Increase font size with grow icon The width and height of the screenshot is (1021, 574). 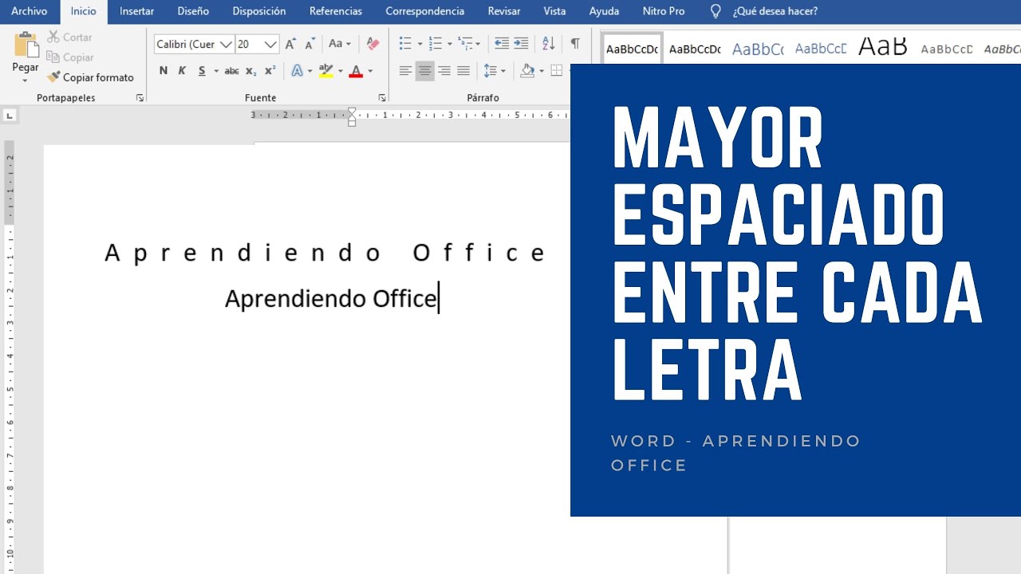[290, 44]
